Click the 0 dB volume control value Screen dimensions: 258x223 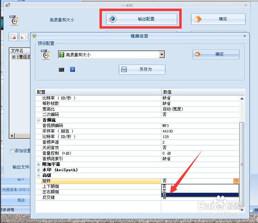(x=166, y=153)
